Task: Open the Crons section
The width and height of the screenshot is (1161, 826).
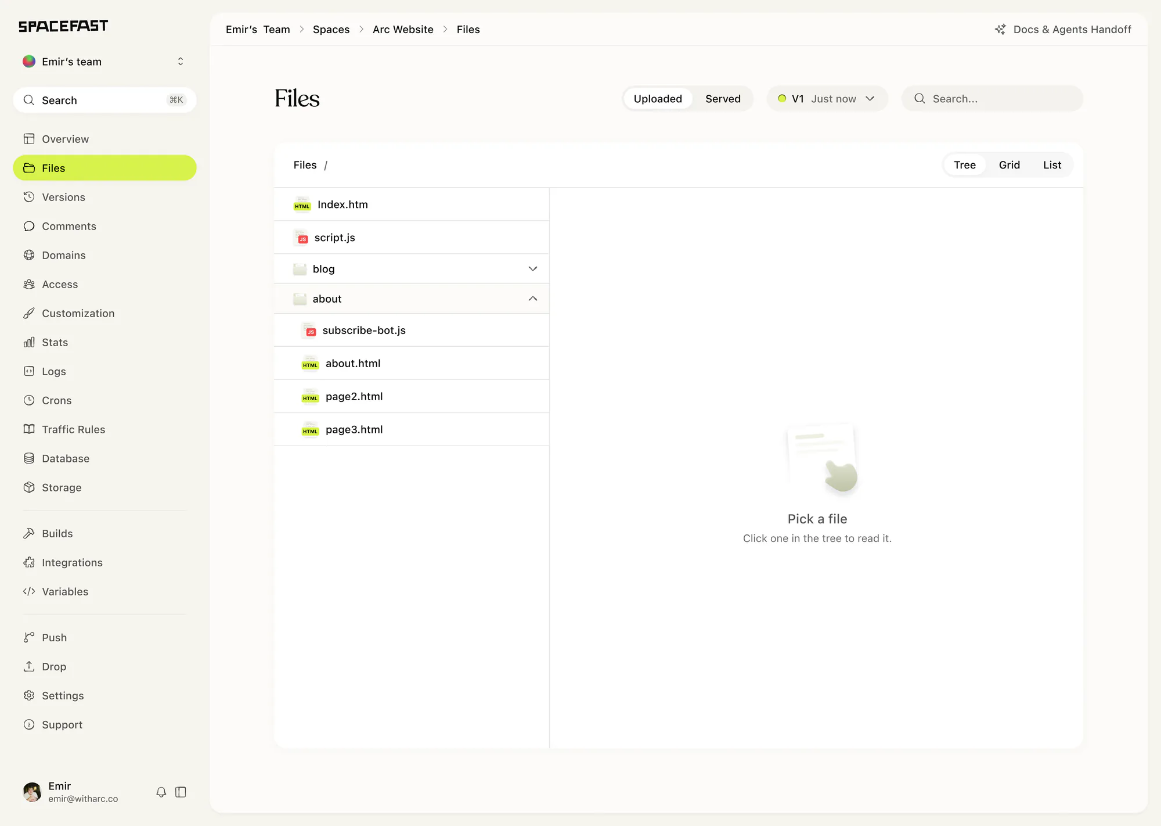Action: click(104, 400)
